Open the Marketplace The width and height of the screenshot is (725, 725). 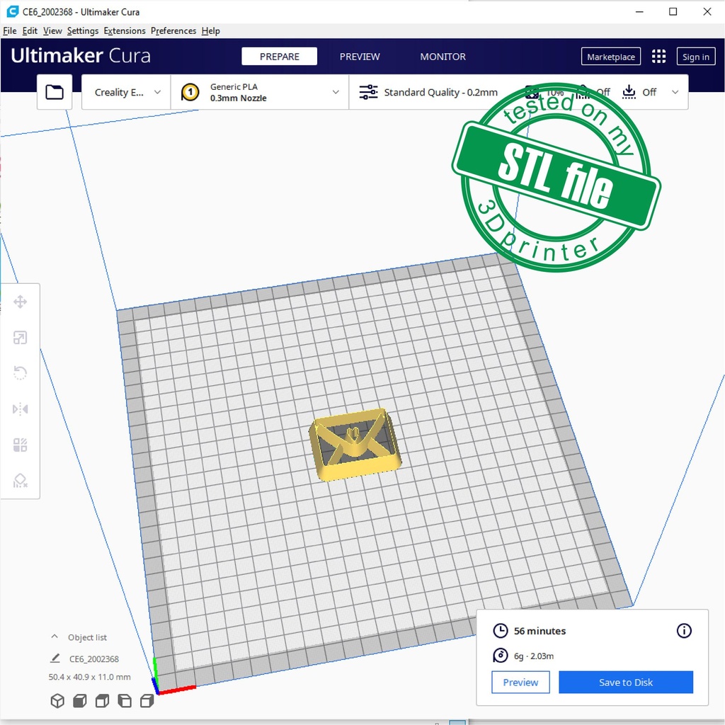(610, 57)
